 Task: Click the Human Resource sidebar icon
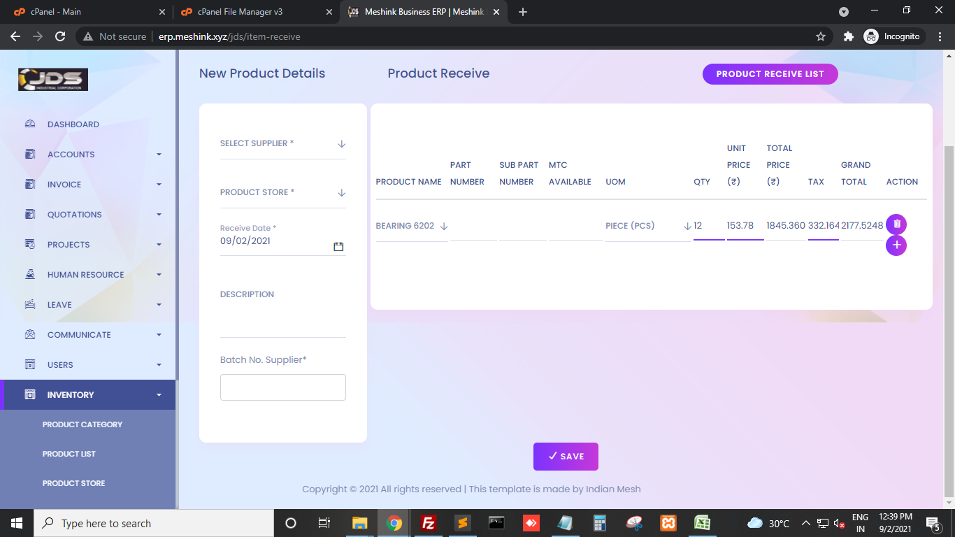click(30, 275)
